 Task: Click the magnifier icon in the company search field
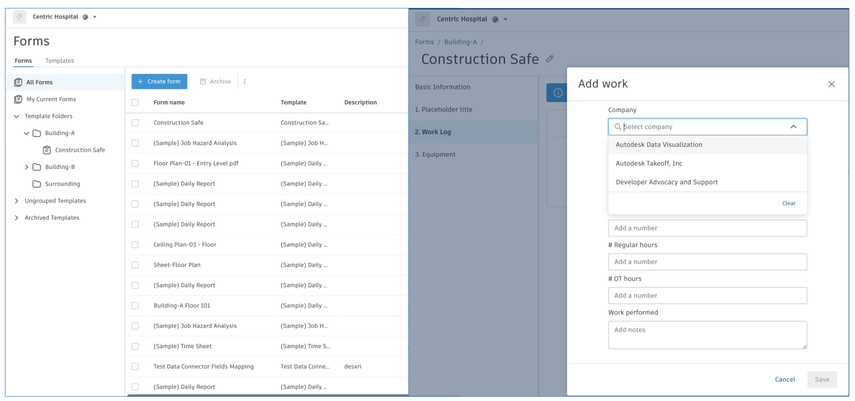pyautogui.click(x=618, y=127)
